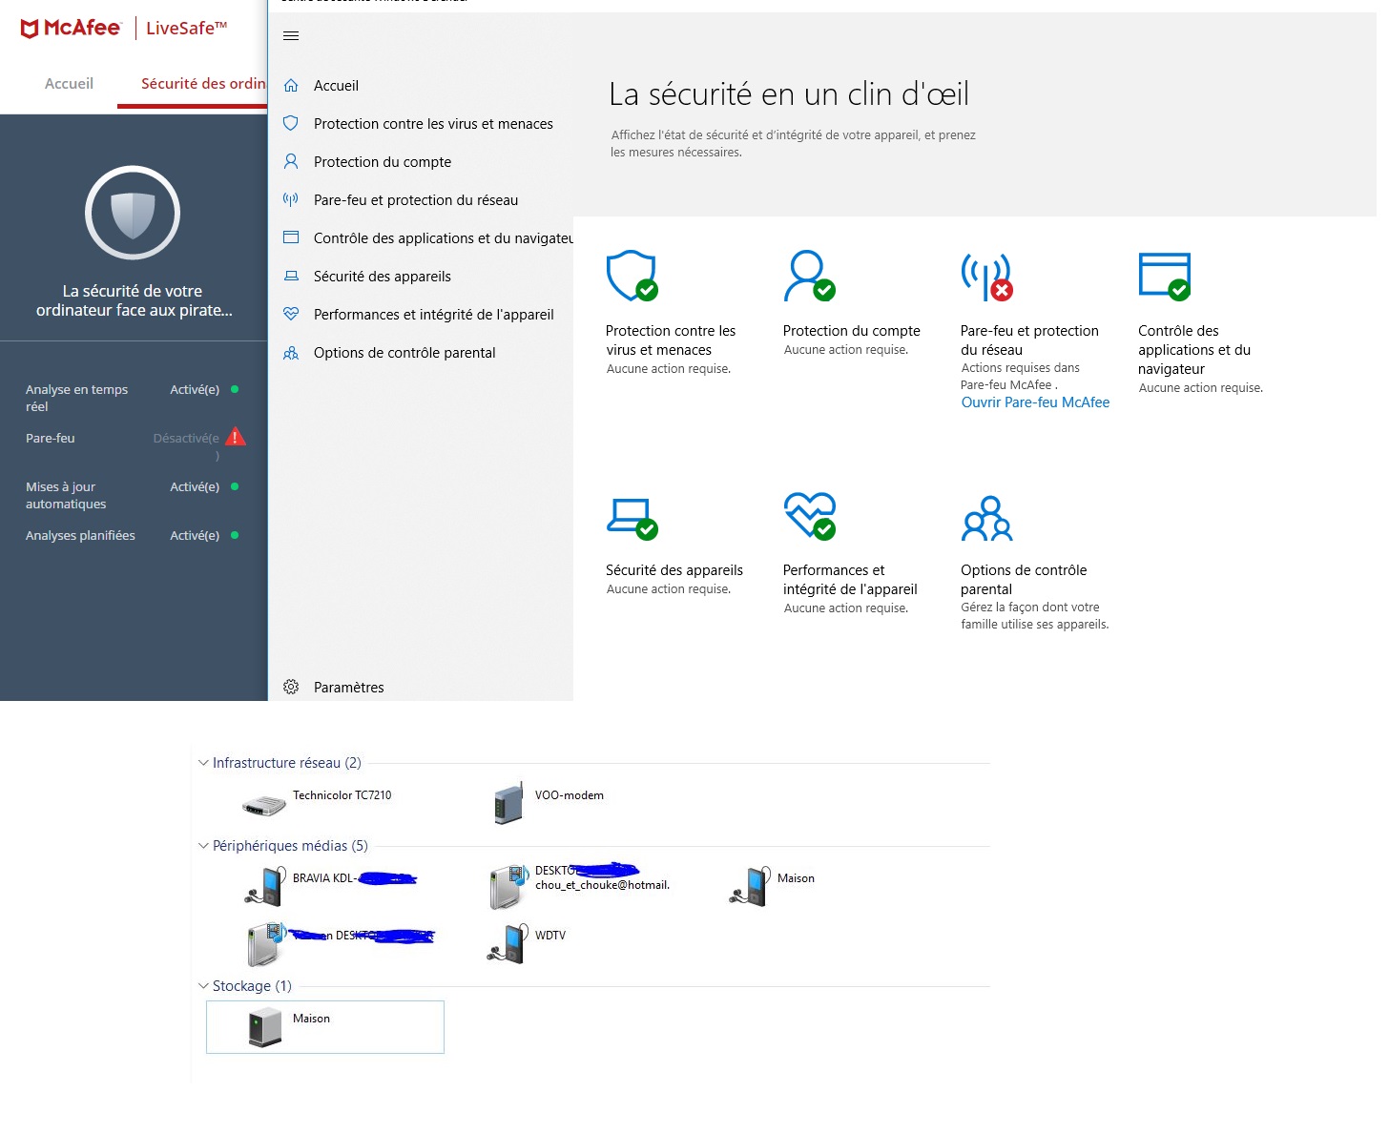Open the large virus protection shield tile icon
This screenshot has width=1389, height=1133.
(632, 276)
